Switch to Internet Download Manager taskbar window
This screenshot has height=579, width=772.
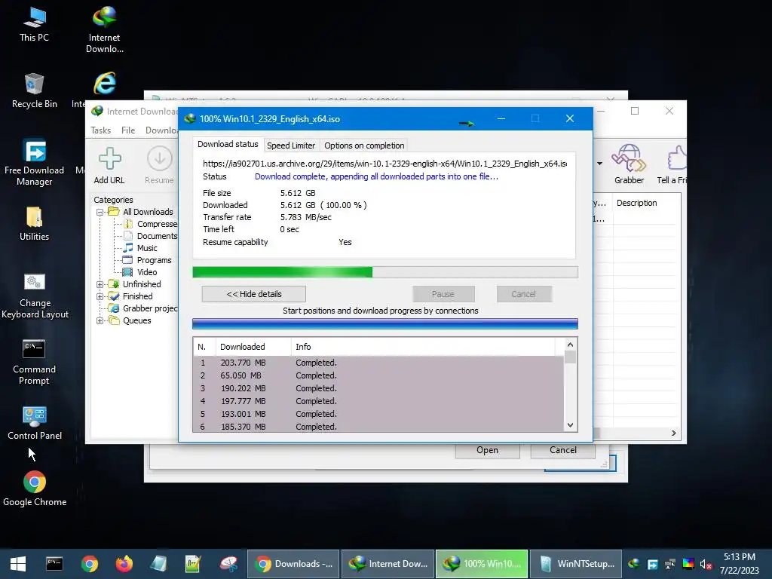tap(388, 564)
